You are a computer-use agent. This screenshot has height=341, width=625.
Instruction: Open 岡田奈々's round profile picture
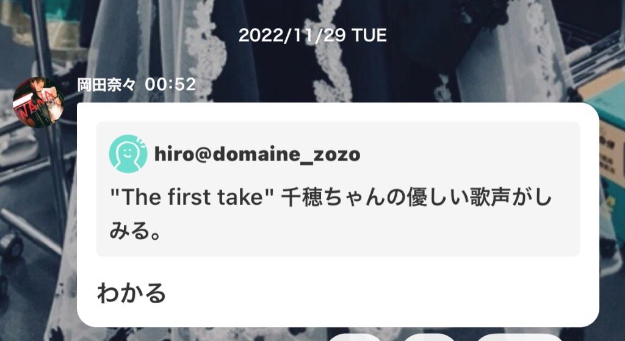pyautogui.click(x=38, y=102)
